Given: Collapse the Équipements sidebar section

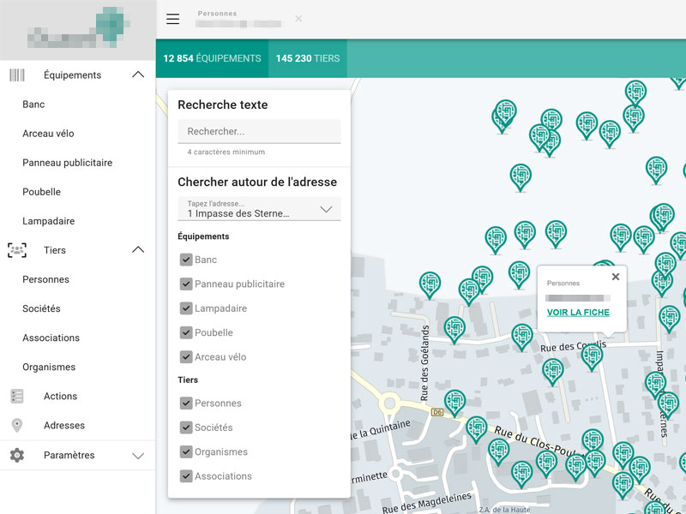Looking at the screenshot, I should pyautogui.click(x=137, y=75).
